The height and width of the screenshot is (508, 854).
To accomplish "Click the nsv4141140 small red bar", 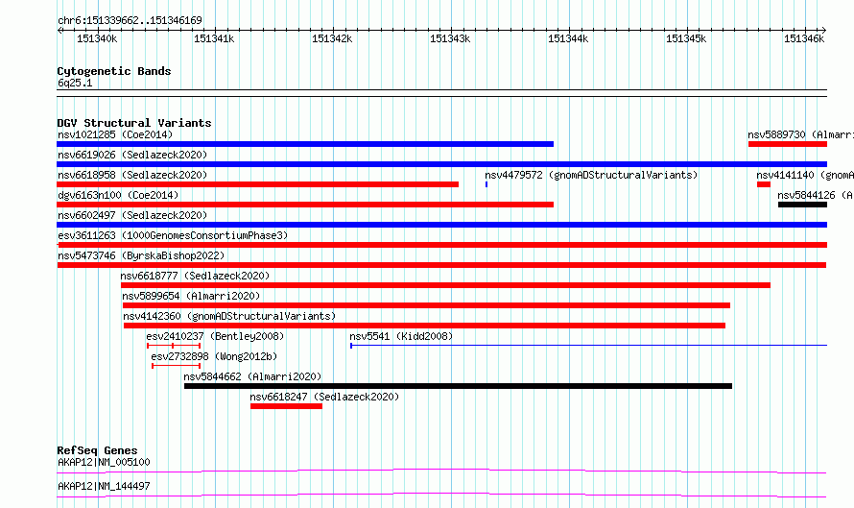I will click(764, 184).
